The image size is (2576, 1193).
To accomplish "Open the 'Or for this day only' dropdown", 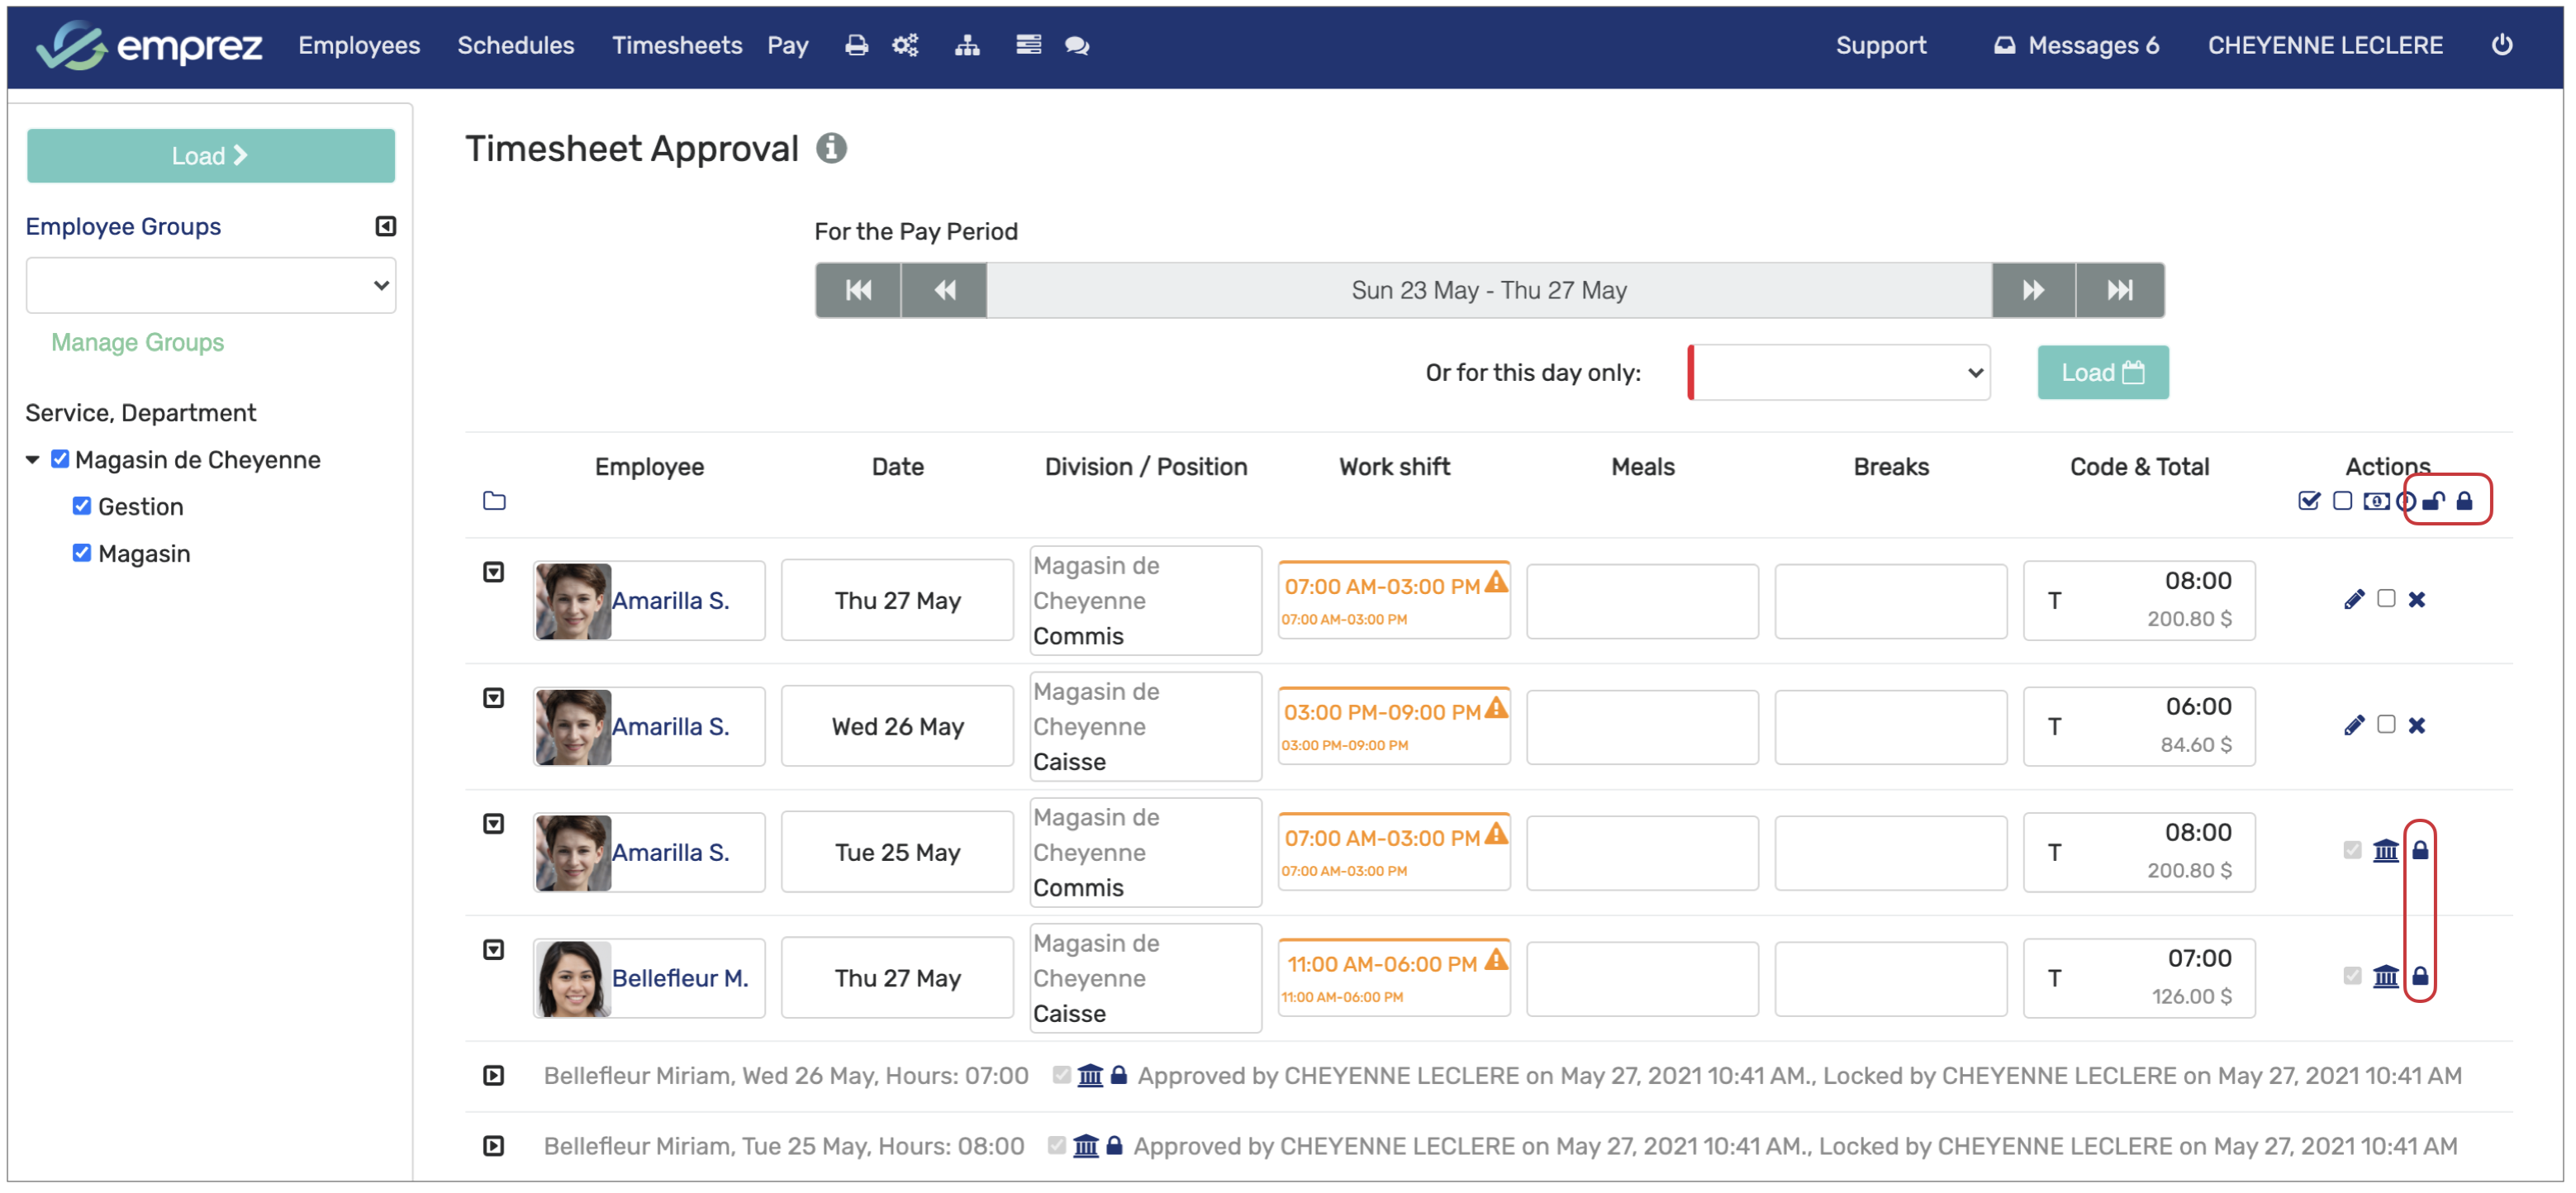I will pos(1838,372).
